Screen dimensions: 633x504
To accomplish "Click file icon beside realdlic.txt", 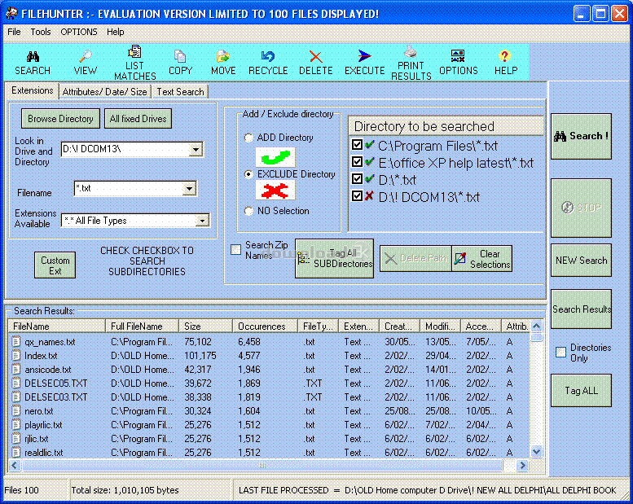I will [15, 453].
